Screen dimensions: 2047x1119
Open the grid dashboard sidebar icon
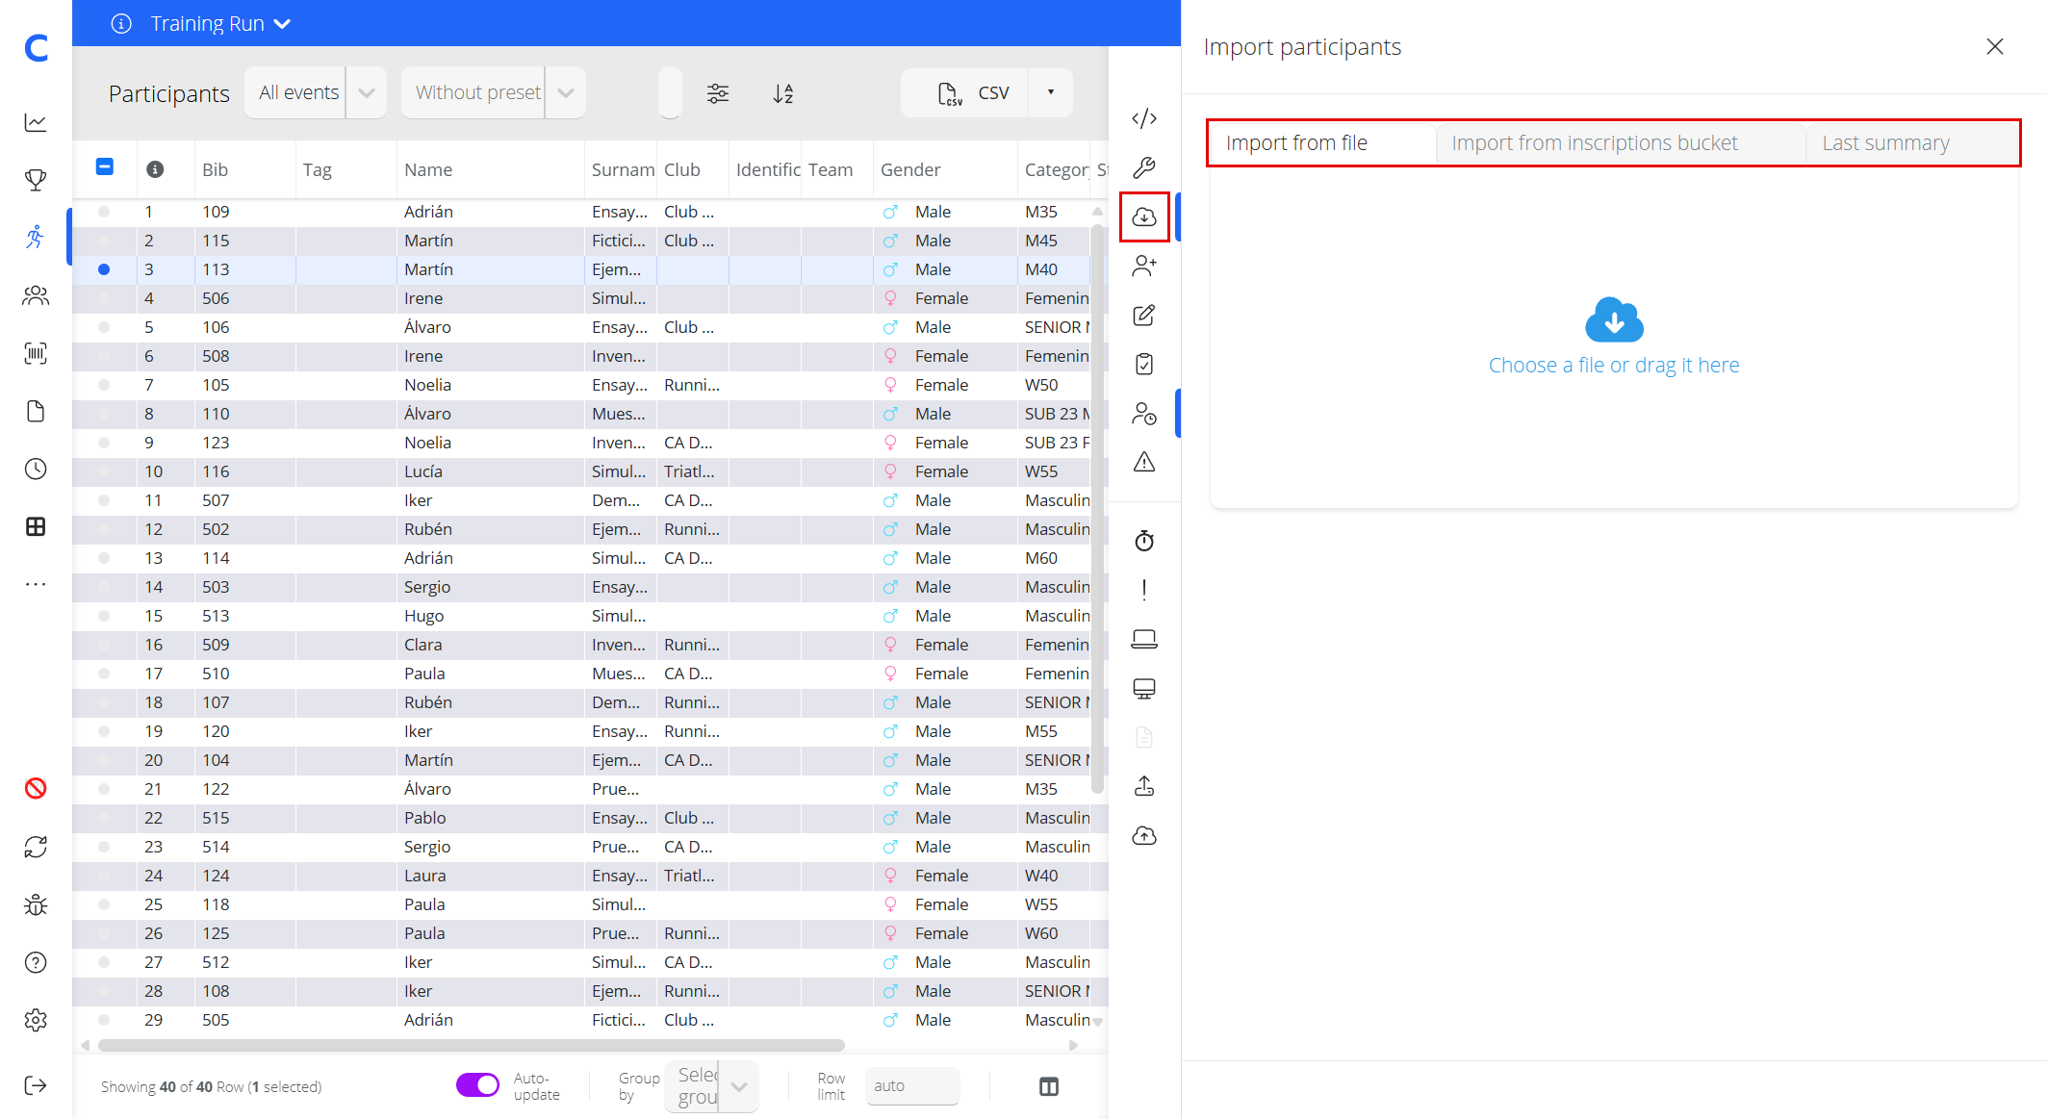36,526
